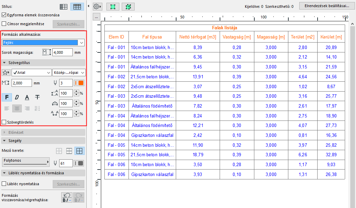Center-align the header text

(x=17, y=109)
